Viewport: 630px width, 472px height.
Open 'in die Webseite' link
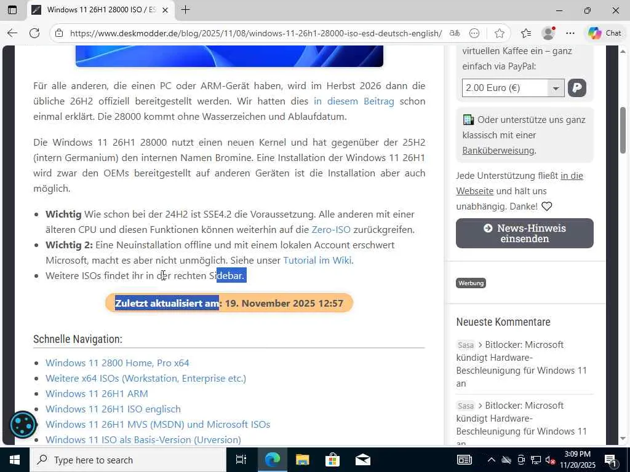click(519, 183)
